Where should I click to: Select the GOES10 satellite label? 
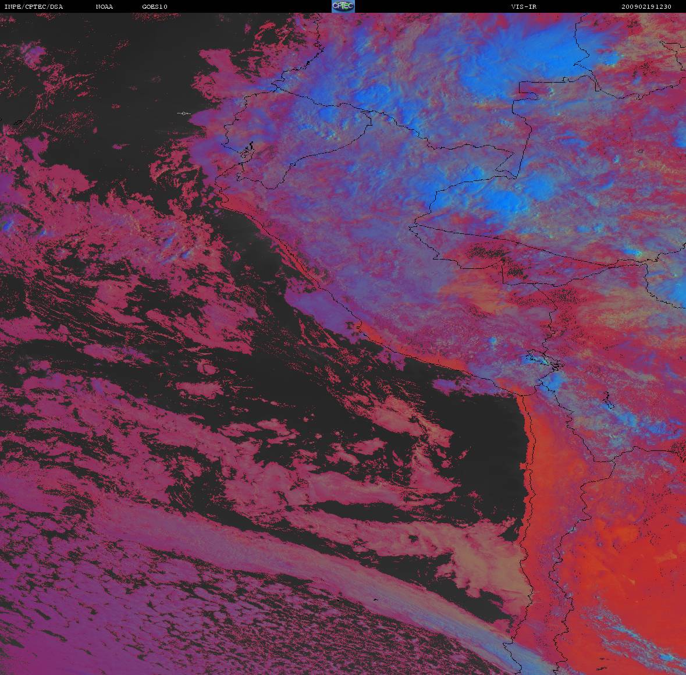155,6
